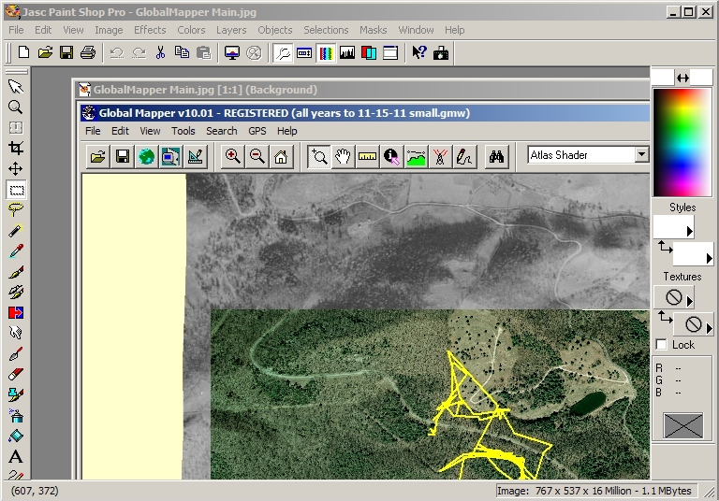Toggle the Tool Options palette button
The image size is (719, 501).
point(304,52)
